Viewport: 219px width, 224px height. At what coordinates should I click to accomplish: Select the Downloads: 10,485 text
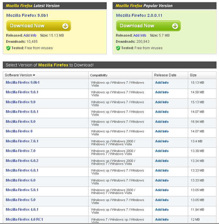22,41
